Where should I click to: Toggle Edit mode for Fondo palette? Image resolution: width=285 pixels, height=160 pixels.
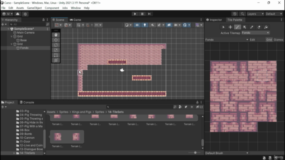click(x=252, y=40)
